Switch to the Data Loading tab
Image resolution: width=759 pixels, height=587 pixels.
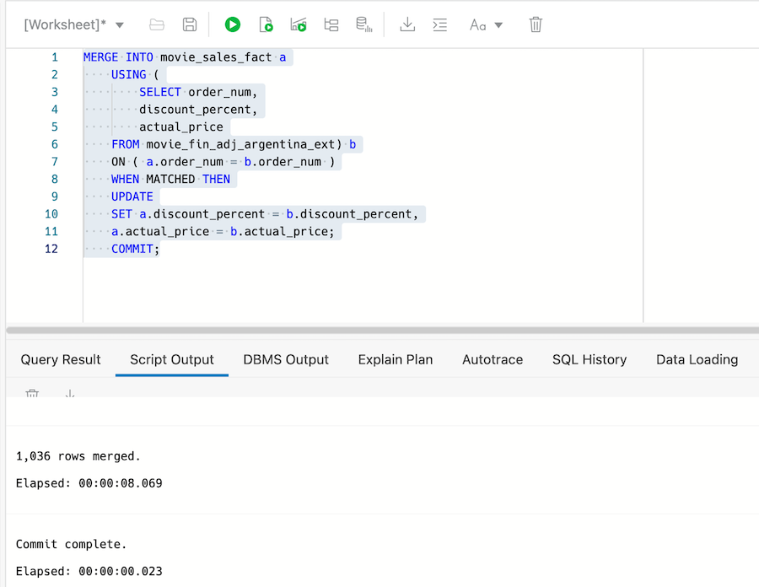click(697, 359)
